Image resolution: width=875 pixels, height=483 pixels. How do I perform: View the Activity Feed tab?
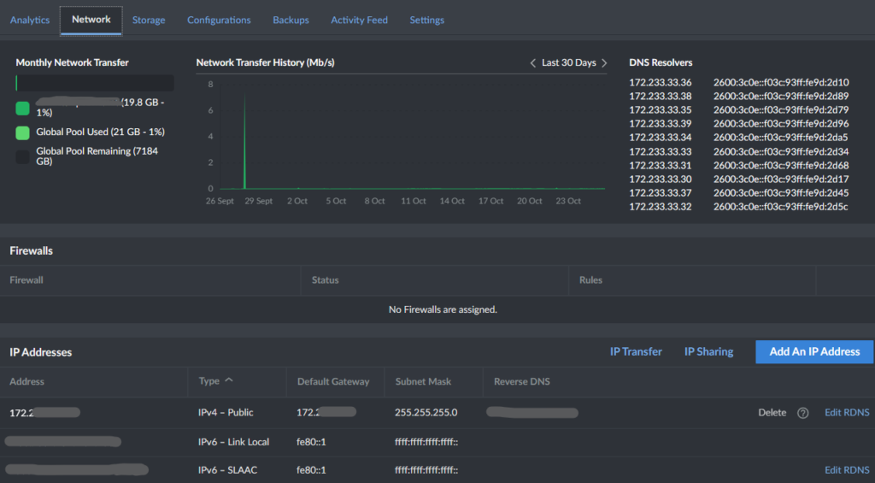(x=360, y=21)
